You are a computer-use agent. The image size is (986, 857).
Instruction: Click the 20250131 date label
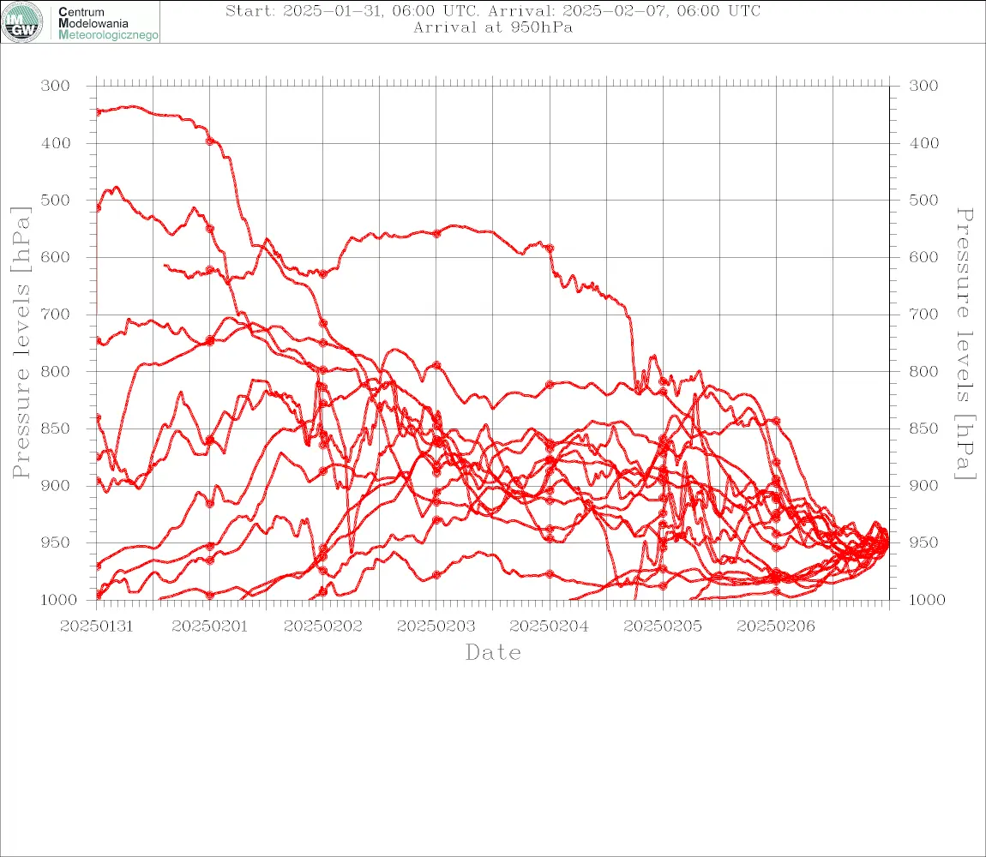pos(97,626)
